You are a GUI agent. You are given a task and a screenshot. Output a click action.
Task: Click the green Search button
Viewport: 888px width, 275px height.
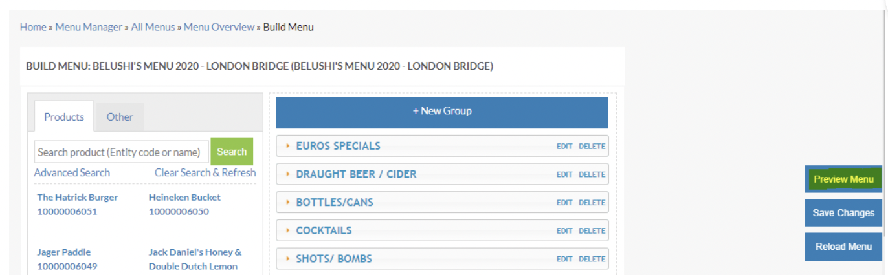(x=232, y=152)
